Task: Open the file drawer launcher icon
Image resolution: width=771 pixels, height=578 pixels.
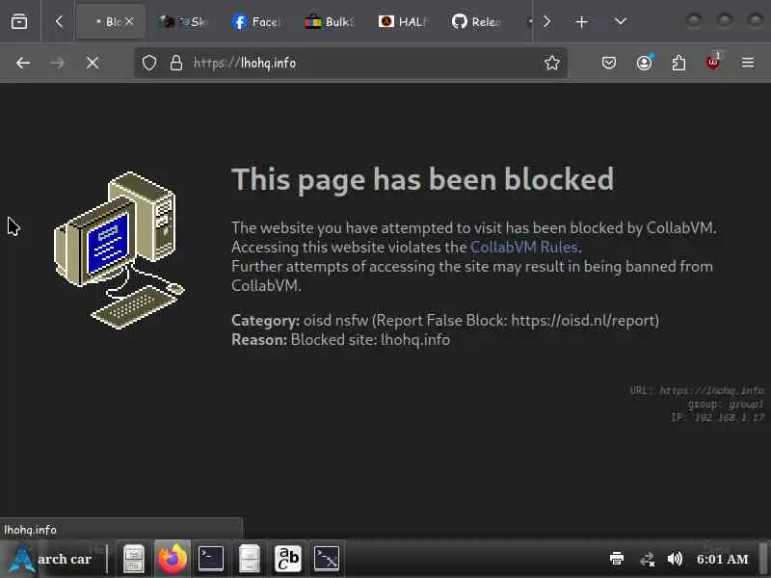Action: pos(250,559)
